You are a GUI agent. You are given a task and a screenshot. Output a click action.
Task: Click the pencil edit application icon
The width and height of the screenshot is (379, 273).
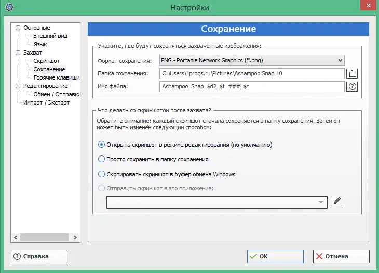(336, 201)
